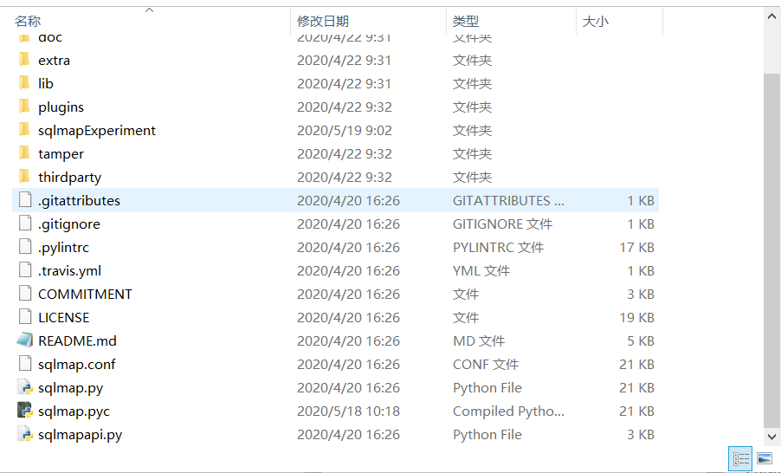Viewport: 781px width, 473px height.
Task: Click the COMMITMENT file icon
Action: (x=25, y=294)
